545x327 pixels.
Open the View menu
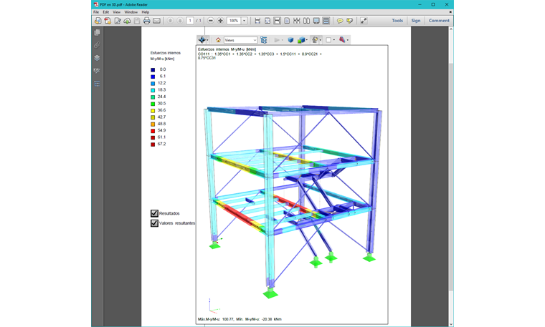click(x=116, y=12)
